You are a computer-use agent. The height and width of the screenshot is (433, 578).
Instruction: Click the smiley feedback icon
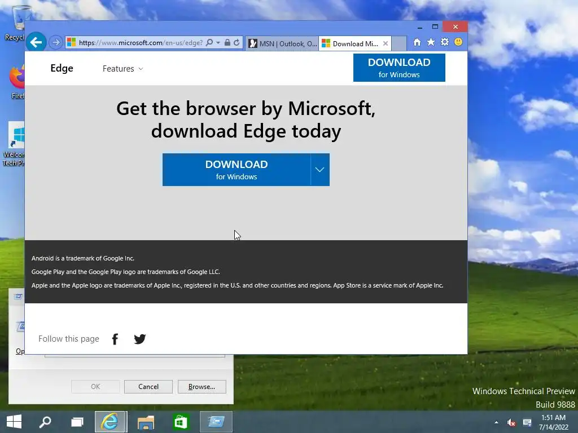click(458, 42)
